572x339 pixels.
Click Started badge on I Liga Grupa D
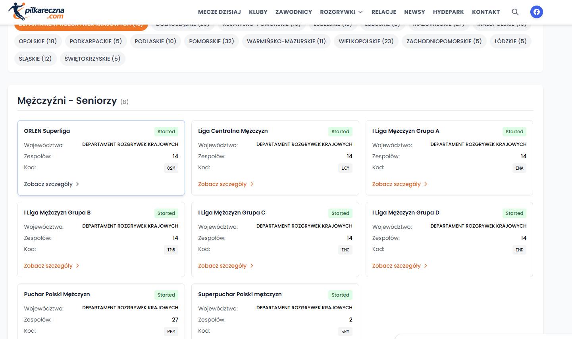coord(514,213)
